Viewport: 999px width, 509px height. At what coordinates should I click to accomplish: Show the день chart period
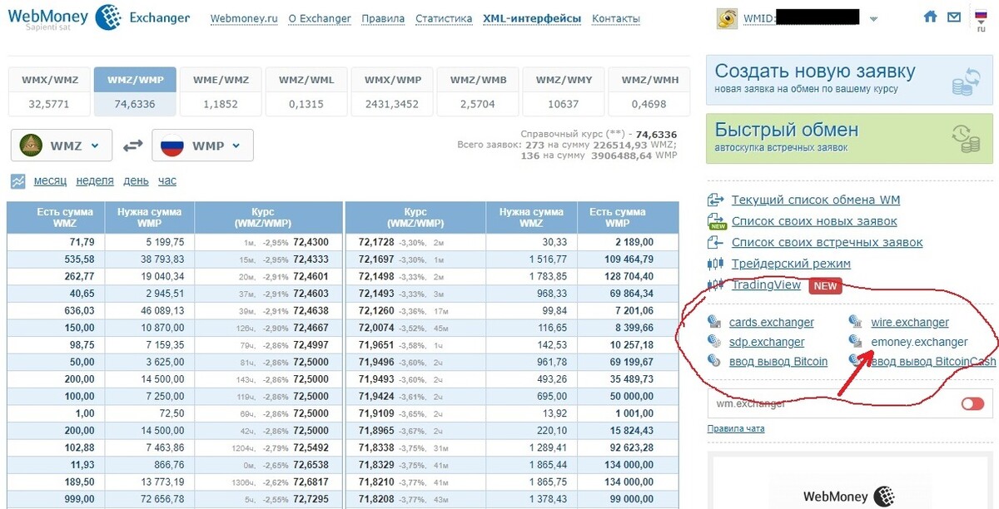coord(136,180)
